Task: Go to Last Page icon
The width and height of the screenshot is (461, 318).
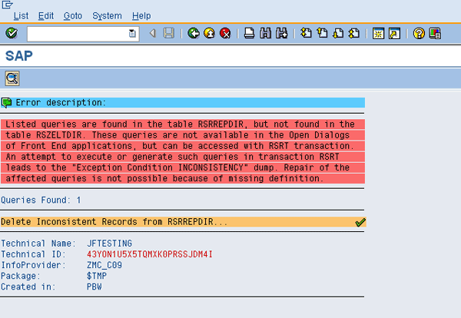Action: pyautogui.click(x=354, y=33)
